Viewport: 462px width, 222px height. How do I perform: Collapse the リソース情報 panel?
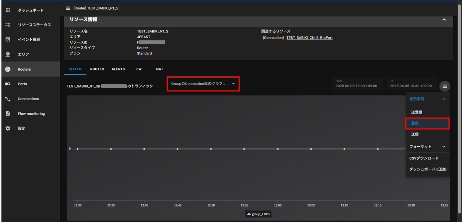click(x=444, y=19)
